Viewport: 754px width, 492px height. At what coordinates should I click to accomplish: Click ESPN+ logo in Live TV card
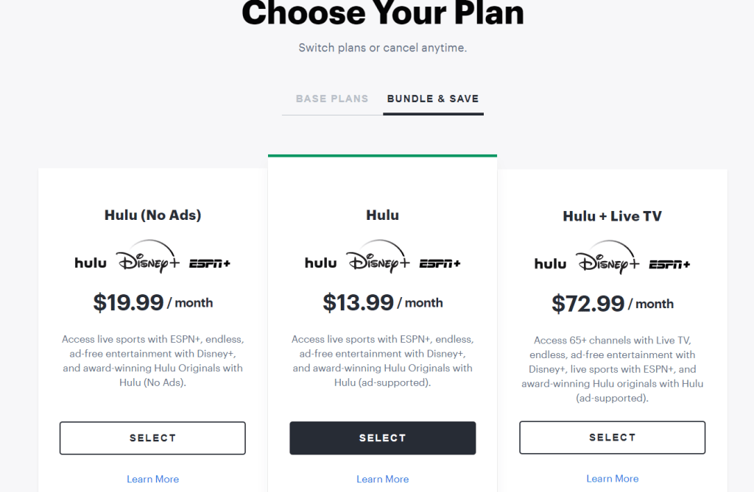coord(669,265)
